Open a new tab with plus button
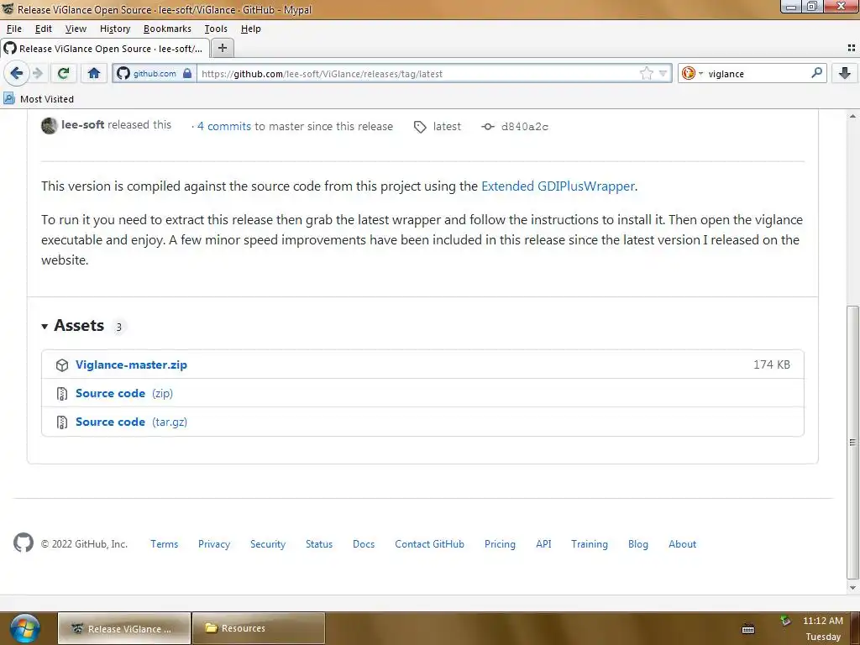The image size is (860, 645). tap(222, 48)
